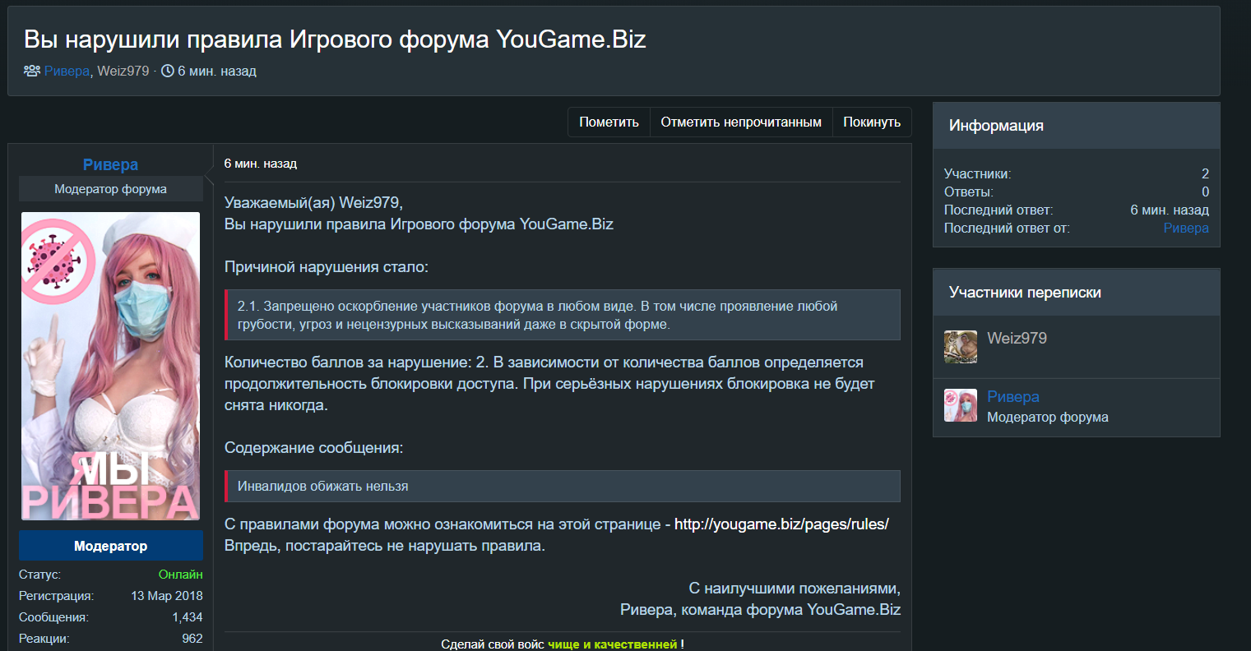Click Ривера's large profile picture in the post
1251x651 pixels.
[110, 366]
